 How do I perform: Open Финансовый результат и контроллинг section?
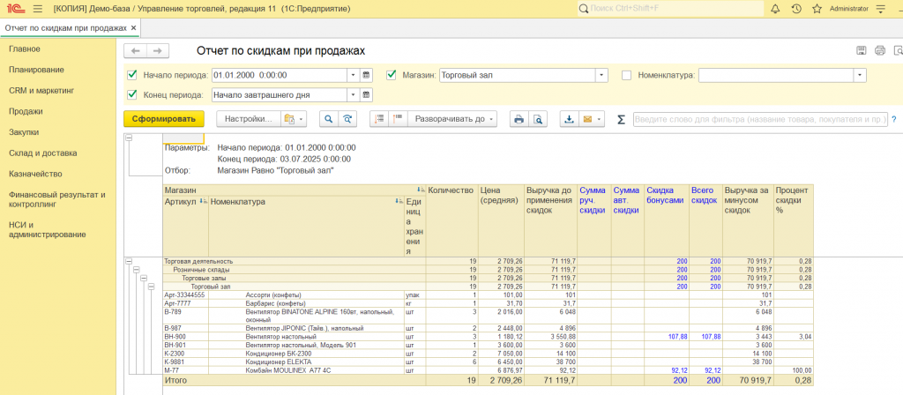57,199
